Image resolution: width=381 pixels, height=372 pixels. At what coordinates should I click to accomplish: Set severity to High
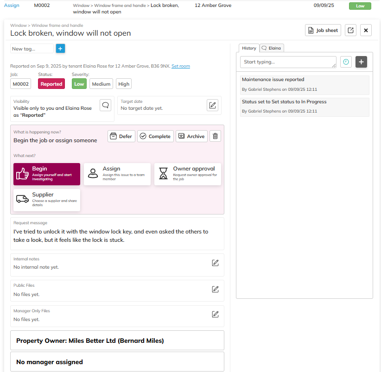coord(124,84)
